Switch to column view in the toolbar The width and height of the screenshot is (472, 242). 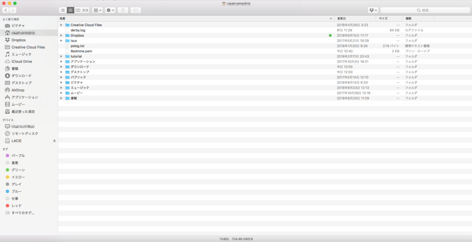pos(78,10)
